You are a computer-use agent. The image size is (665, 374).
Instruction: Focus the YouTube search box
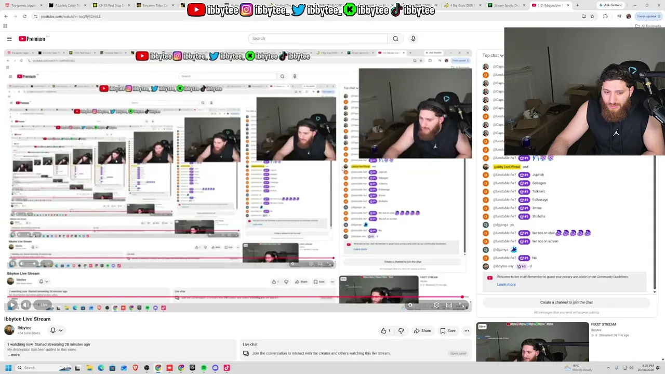(318, 38)
